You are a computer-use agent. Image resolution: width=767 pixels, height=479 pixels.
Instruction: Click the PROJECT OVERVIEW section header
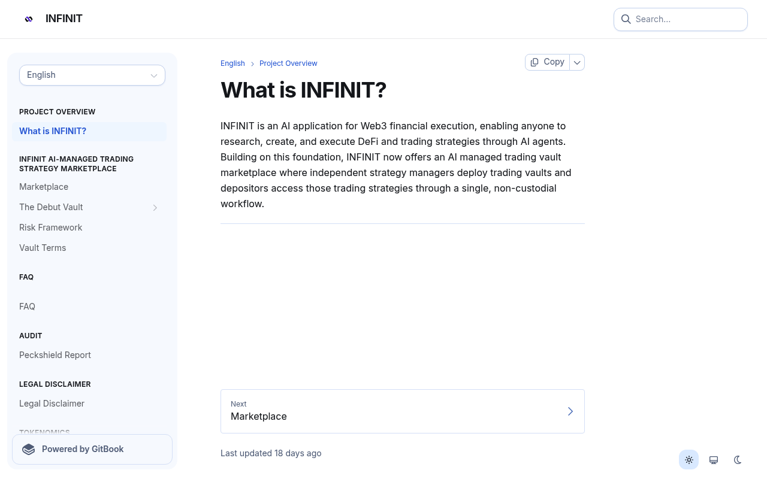pyautogui.click(x=58, y=112)
